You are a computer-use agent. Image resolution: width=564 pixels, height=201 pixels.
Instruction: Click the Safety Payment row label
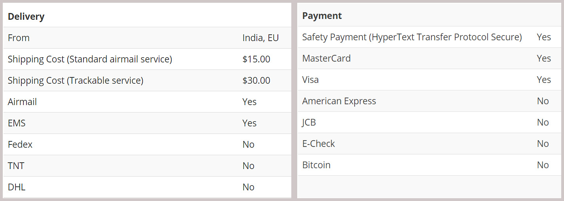[x=412, y=37]
